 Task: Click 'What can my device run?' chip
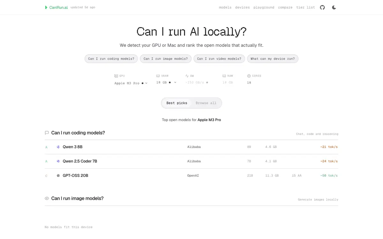[x=273, y=59]
